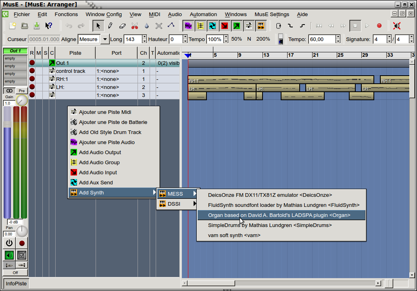Toggle record arm on RH:1 track

[x=32, y=79]
